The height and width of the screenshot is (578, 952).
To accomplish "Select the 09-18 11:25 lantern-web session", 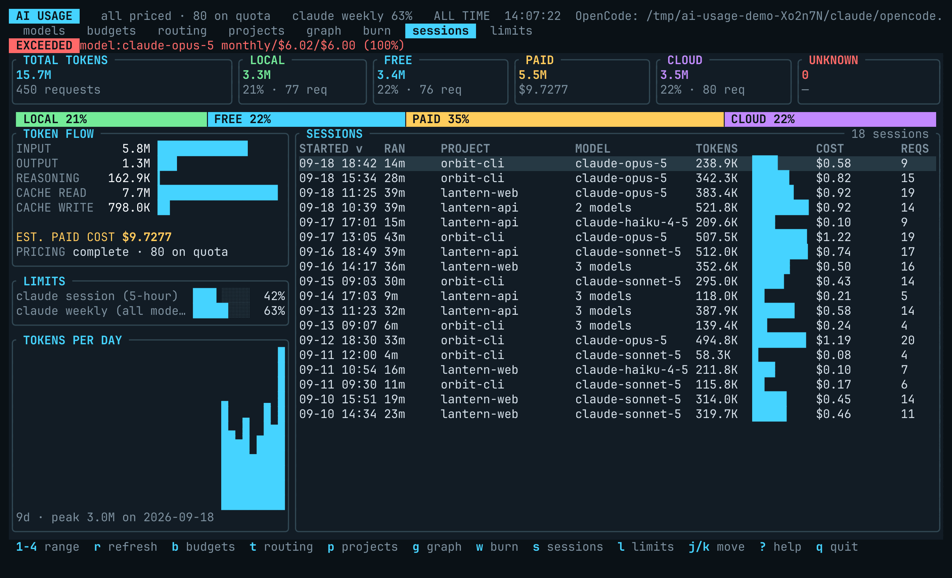I will (618, 193).
